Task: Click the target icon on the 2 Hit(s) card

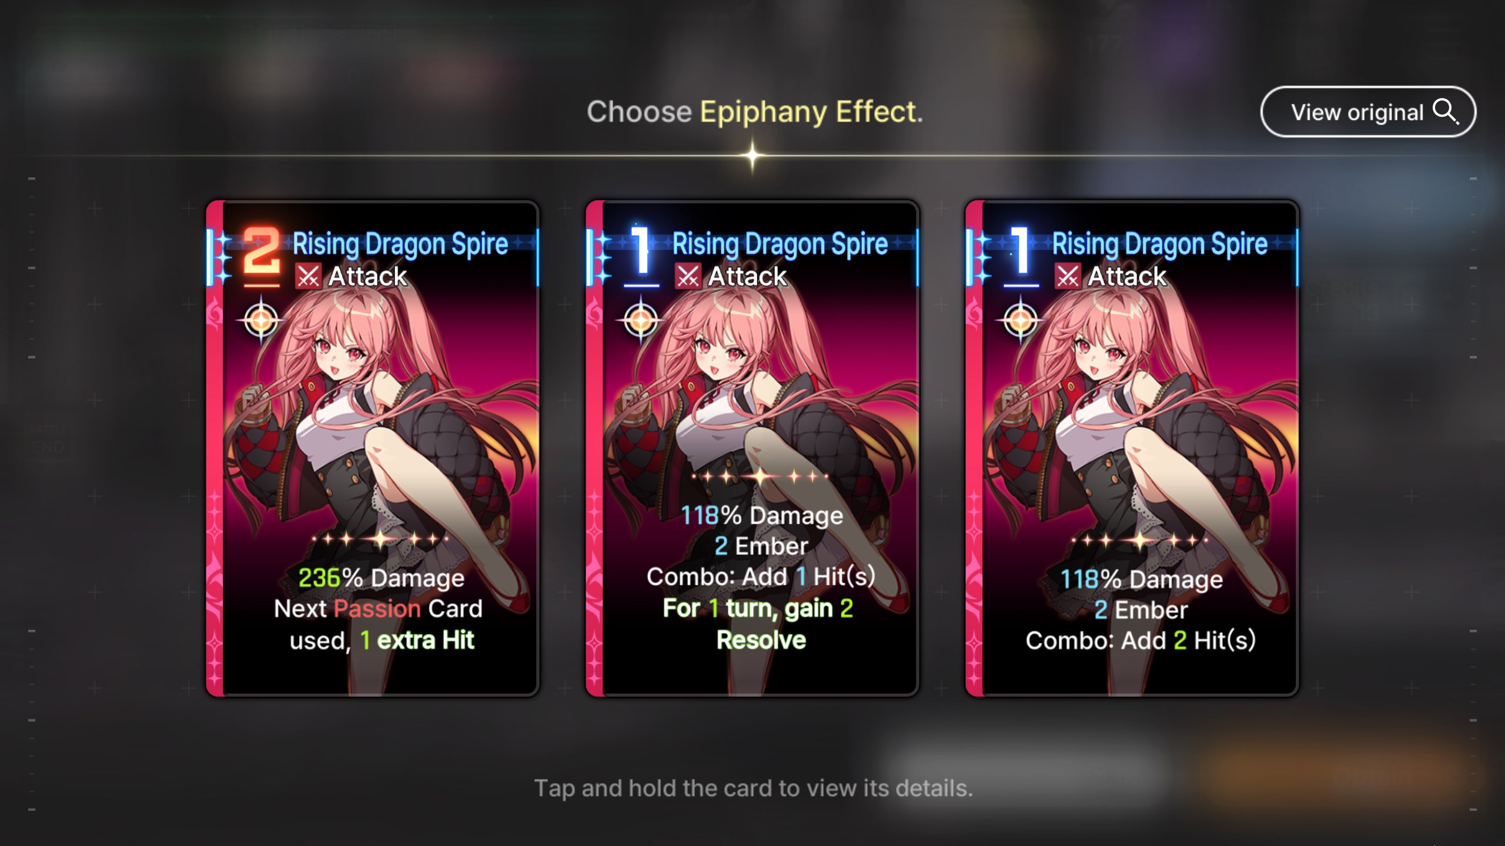Action: [1021, 321]
